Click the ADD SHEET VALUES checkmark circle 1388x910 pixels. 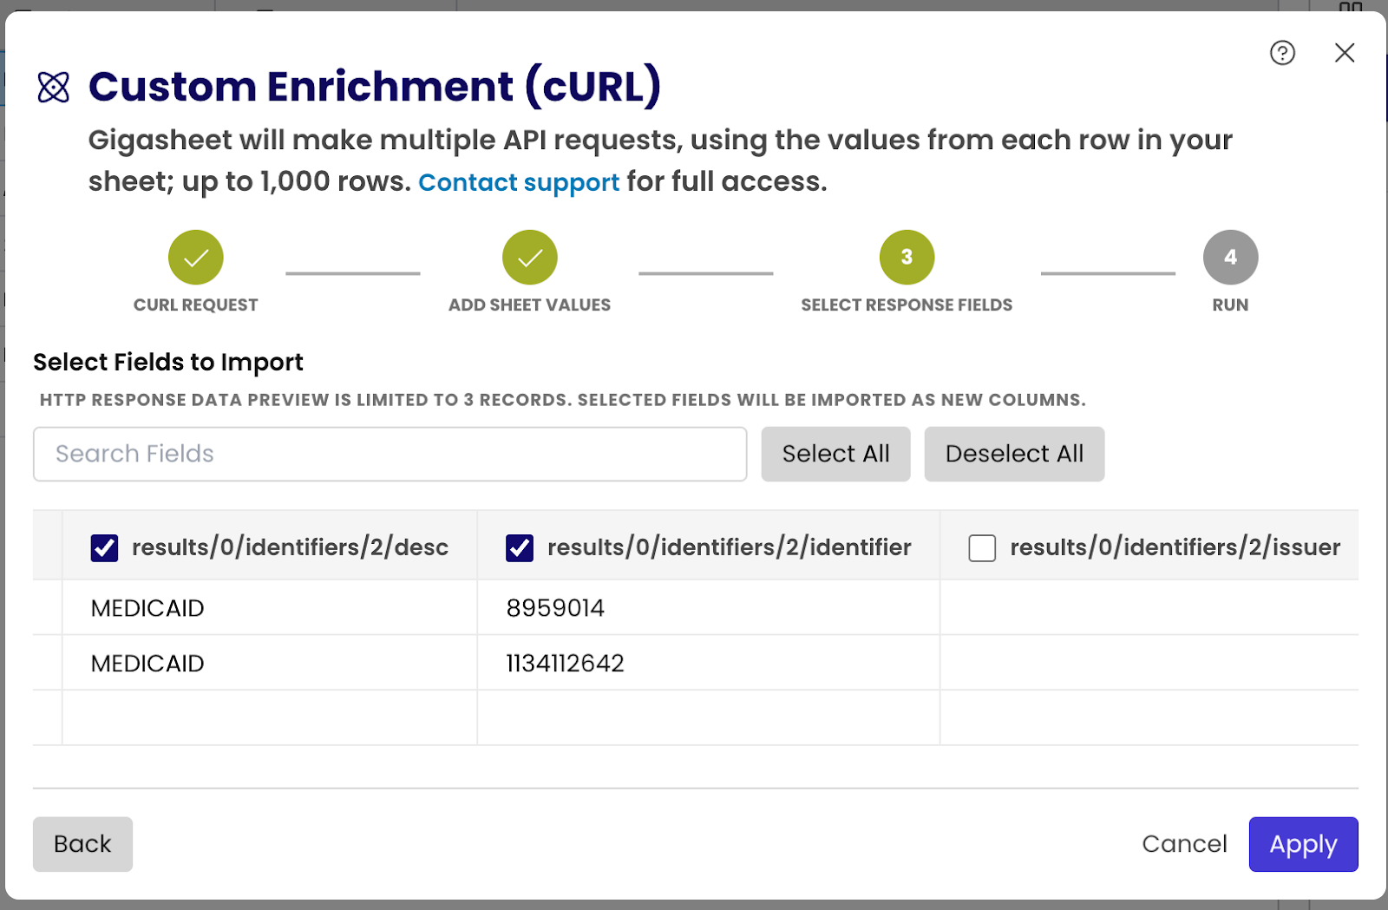tap(528, 257)
